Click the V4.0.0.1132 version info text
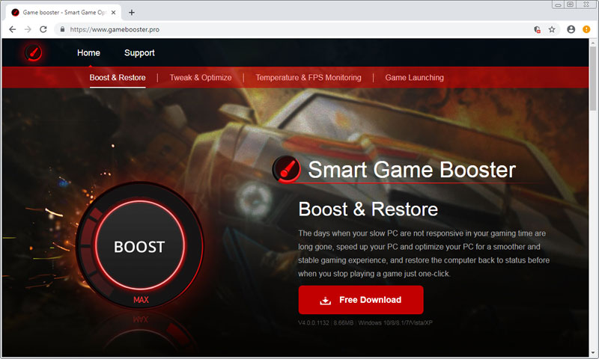The height and width of the screenshot is (359, 599). (x=365, y=323)
